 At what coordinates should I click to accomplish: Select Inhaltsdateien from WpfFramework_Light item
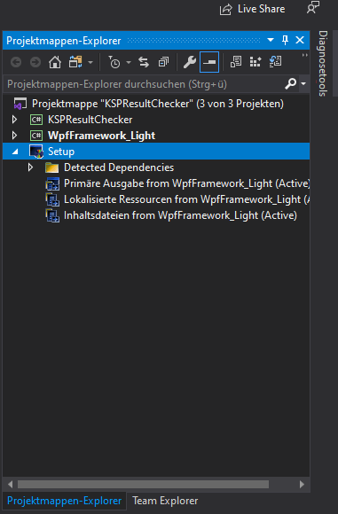[x=180, y=215]
